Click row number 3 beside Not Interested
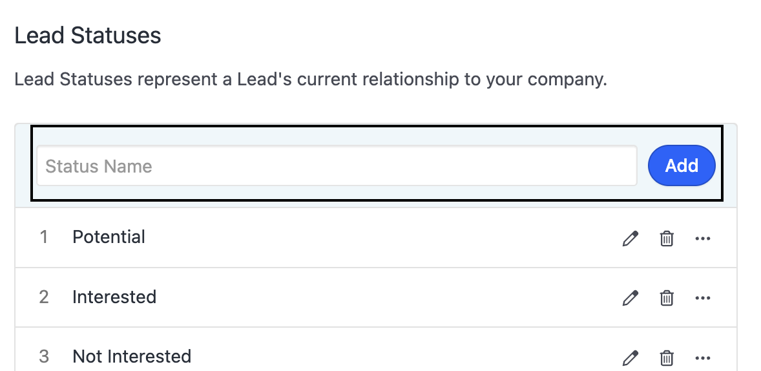 44,356
